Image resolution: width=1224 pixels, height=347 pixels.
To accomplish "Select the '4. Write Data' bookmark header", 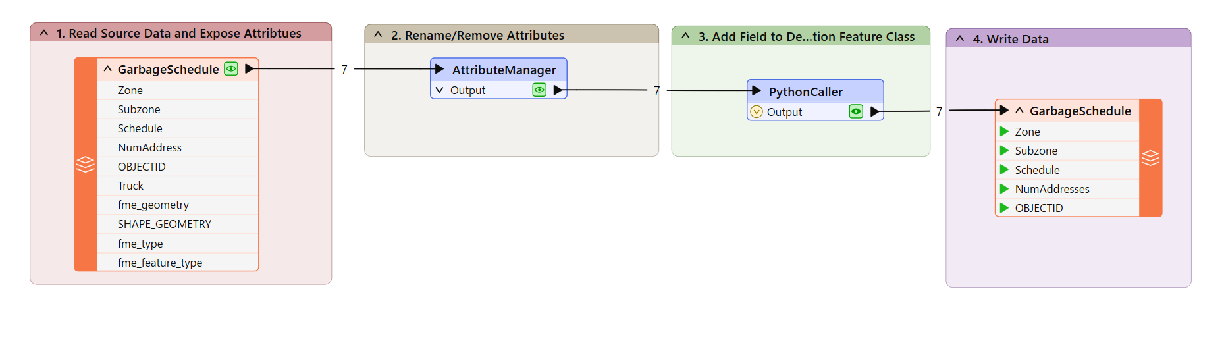I will pyautogui.click(x=1011, y=39).
